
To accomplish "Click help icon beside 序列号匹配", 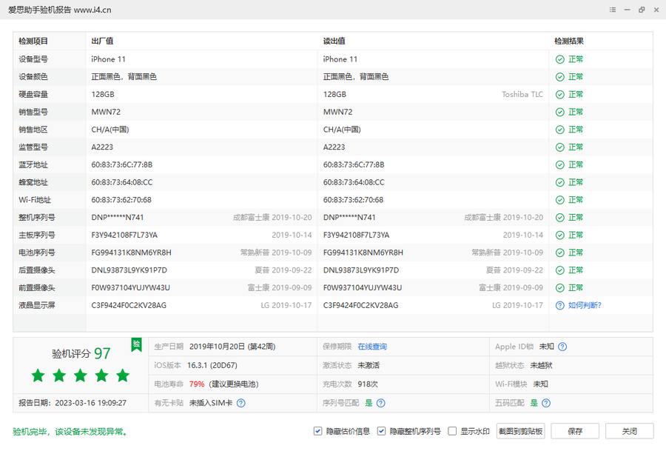I will tap(380, 403).
